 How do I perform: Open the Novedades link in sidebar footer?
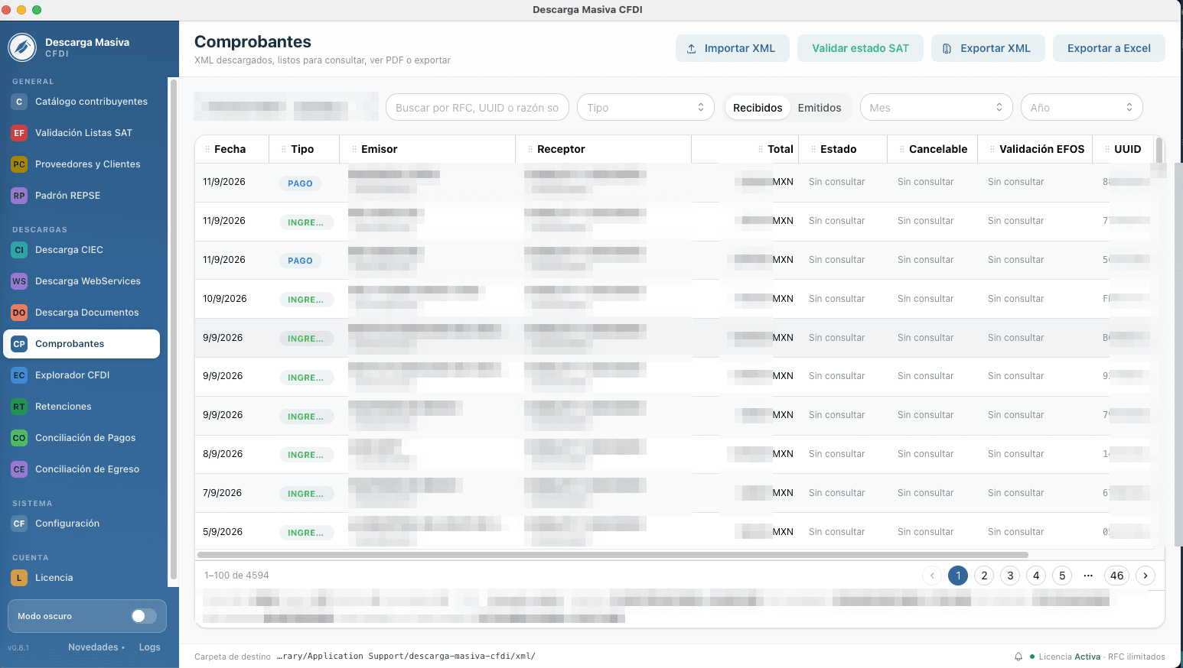click(93, 647)
